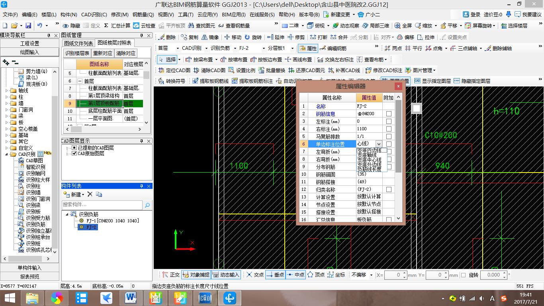Open the BIM应用(I) menu
The width and height of the screenshot is (544, 306).
pyautogui.click(x=234, y=14)
